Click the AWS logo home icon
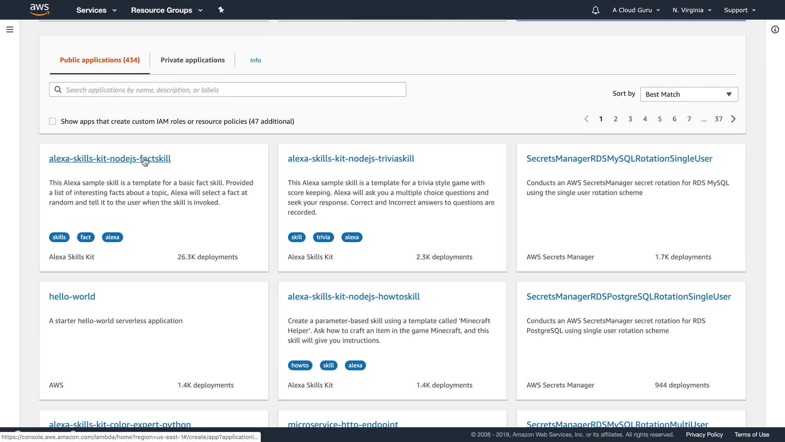Viewport: 785px width, 442px height. (x=40, y=9)
